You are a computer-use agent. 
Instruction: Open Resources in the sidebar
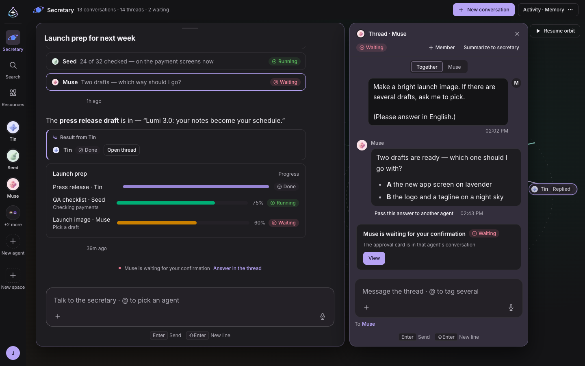tap(13, 98)
